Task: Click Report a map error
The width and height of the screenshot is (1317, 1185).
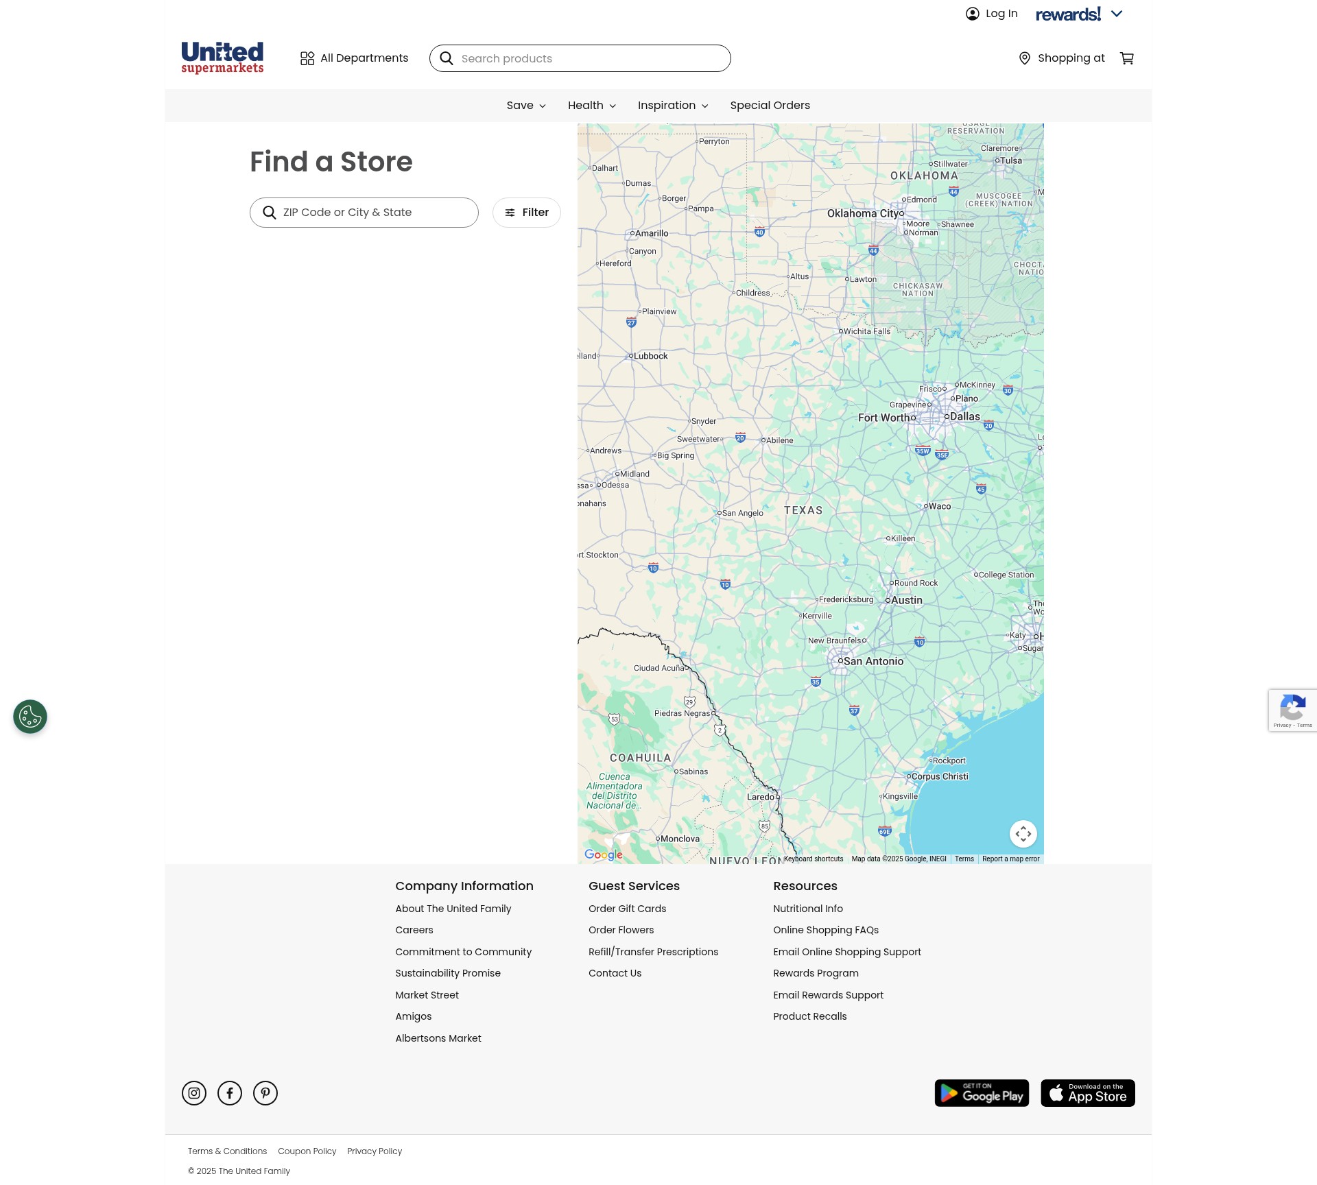Action: [x=1011, y=859]
